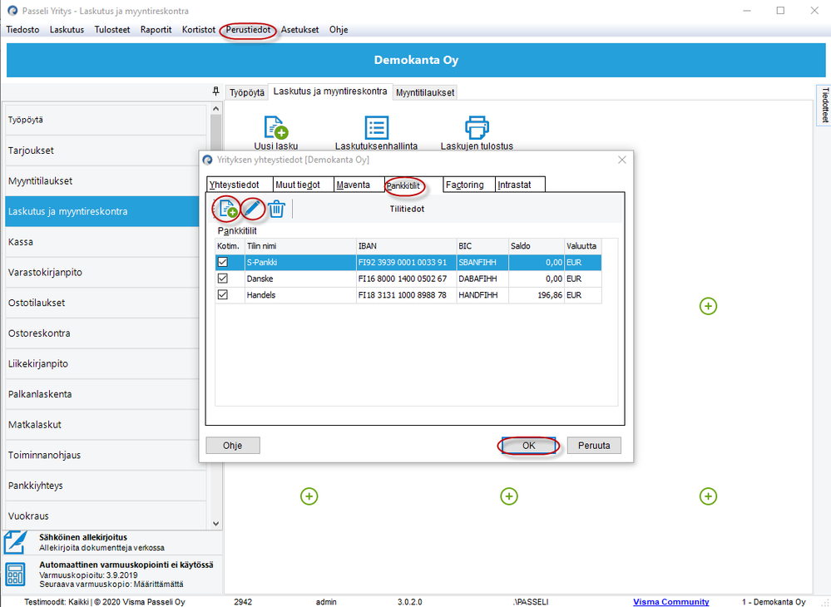Switch to the Työpöytä tab
The width and height of the screenshot is (831, 607).
pos(247,92)
